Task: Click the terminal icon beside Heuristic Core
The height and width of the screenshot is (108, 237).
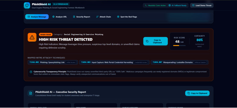Action: pos(146,6)
